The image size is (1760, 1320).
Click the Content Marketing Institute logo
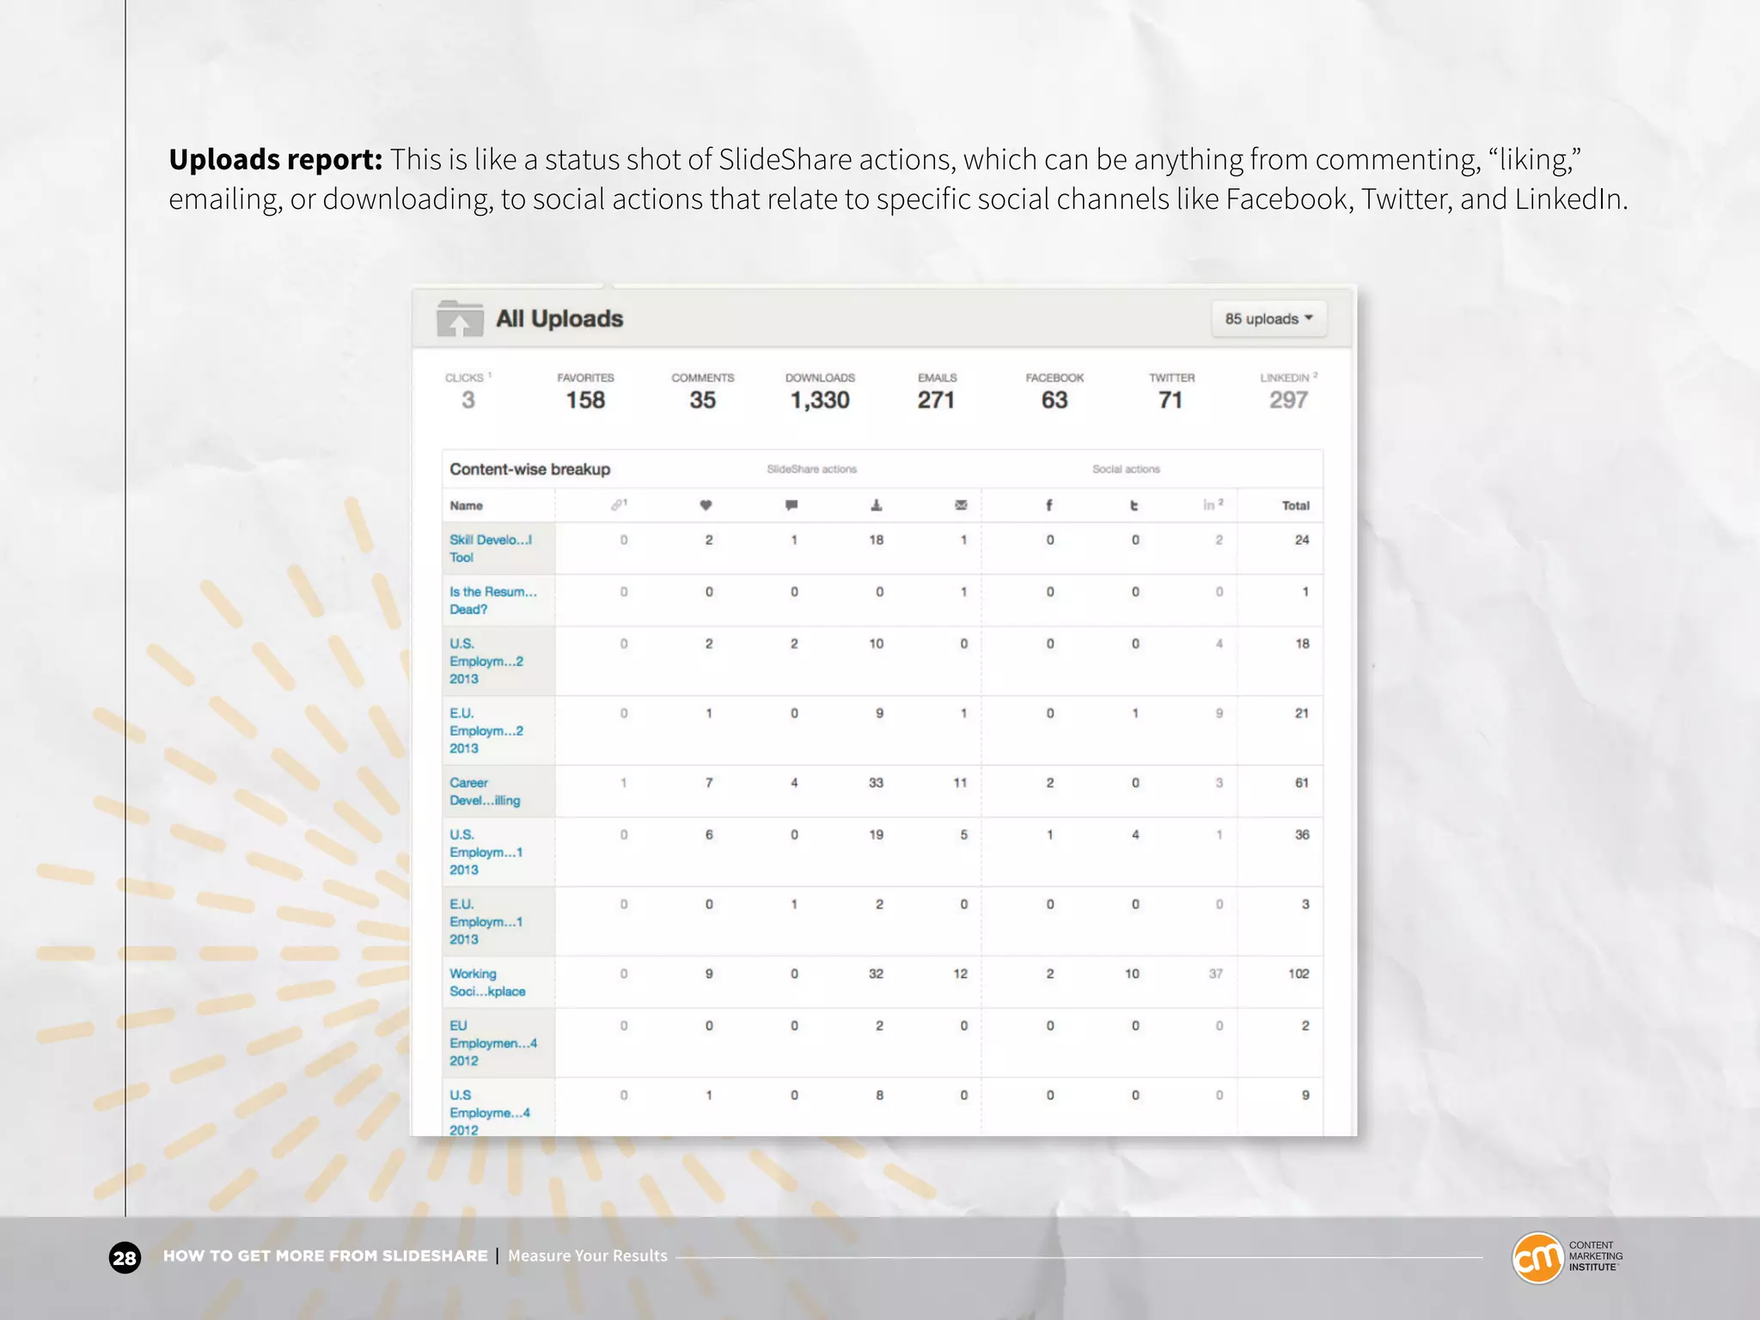[x=1567, y=1257]
